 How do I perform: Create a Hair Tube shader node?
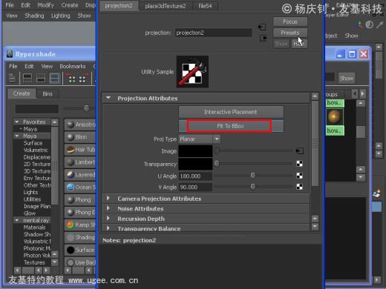point(80,150)
